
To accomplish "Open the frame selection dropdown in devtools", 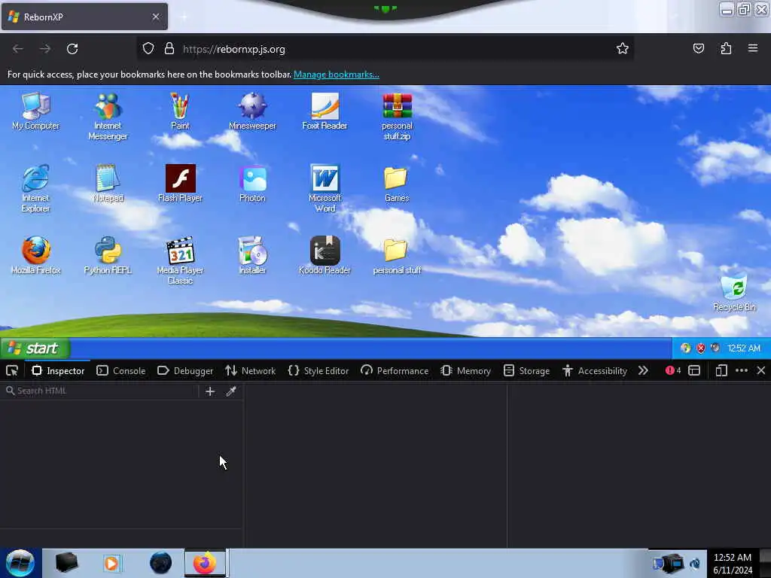I will (693, 370).
